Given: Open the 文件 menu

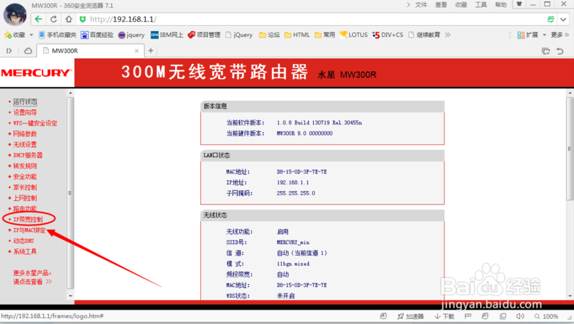Looking at the screenshot, I should point(421,5).
